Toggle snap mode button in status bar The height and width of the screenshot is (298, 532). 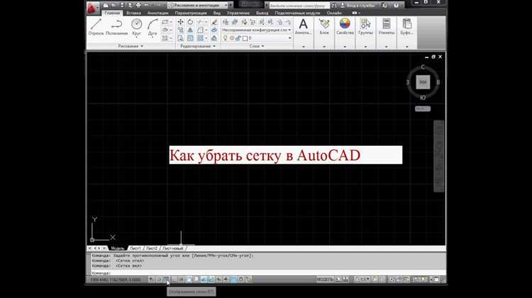(x=159, y=280)
